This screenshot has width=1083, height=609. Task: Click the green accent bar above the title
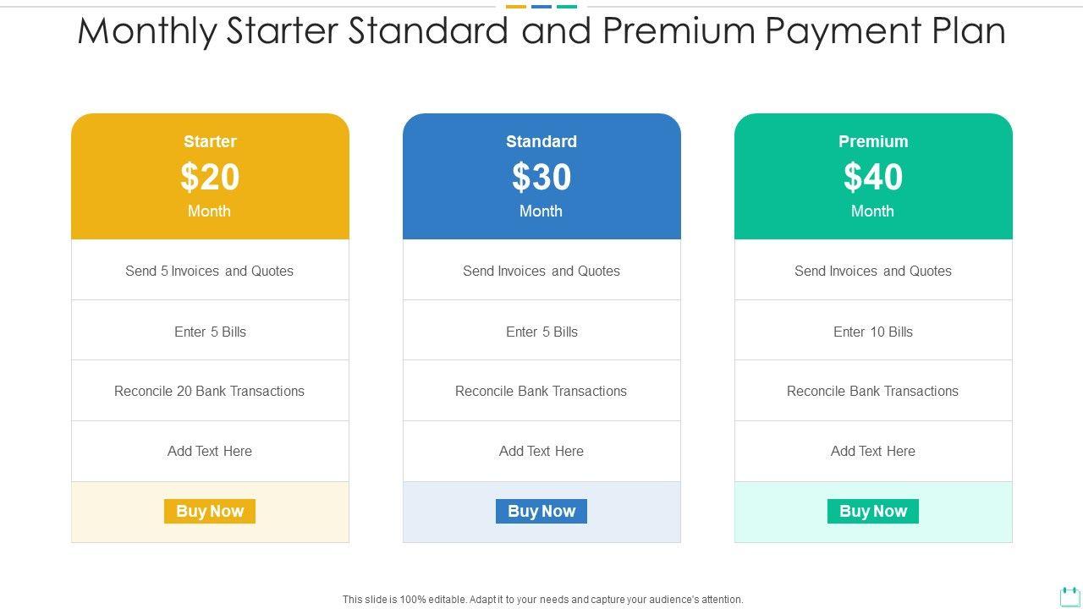(x=567, y=7)
